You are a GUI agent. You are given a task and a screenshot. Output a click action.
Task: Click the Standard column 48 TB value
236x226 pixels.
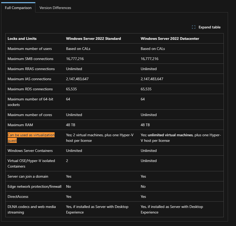tap(70, 125)
